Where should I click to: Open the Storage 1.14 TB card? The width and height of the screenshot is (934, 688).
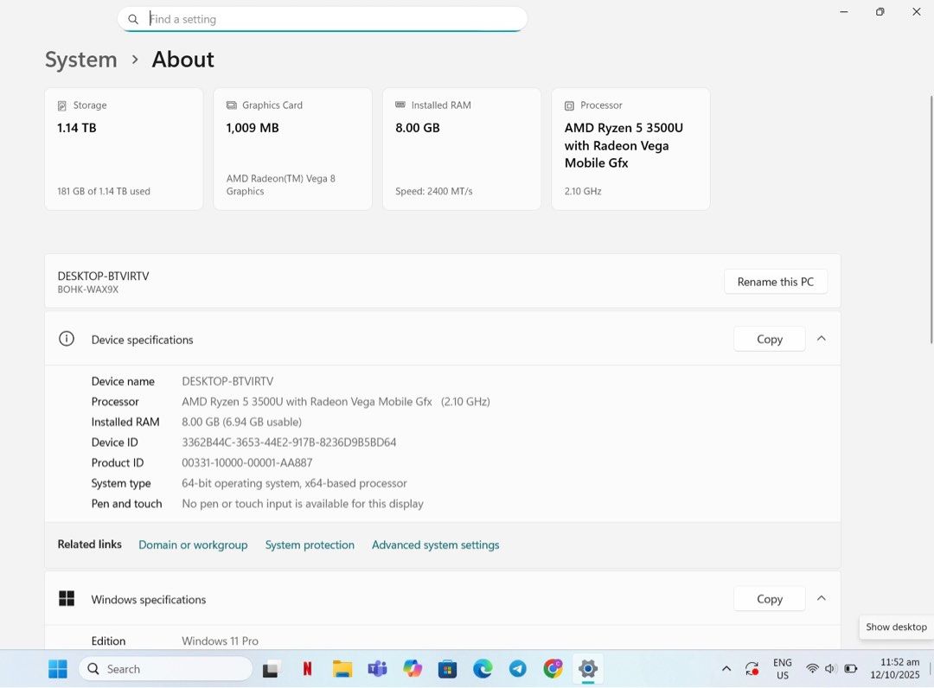click(124, 149)
